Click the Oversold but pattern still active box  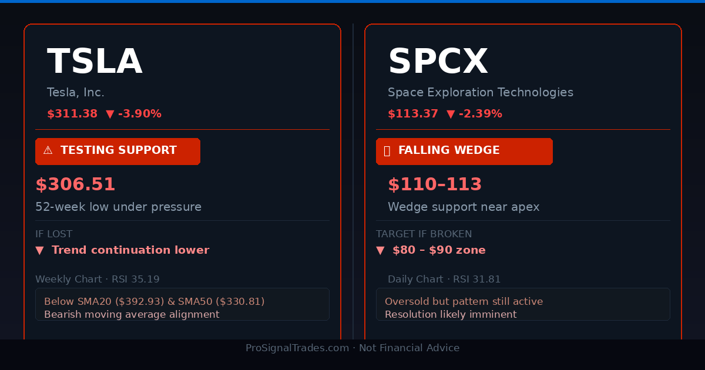point(523,304)
